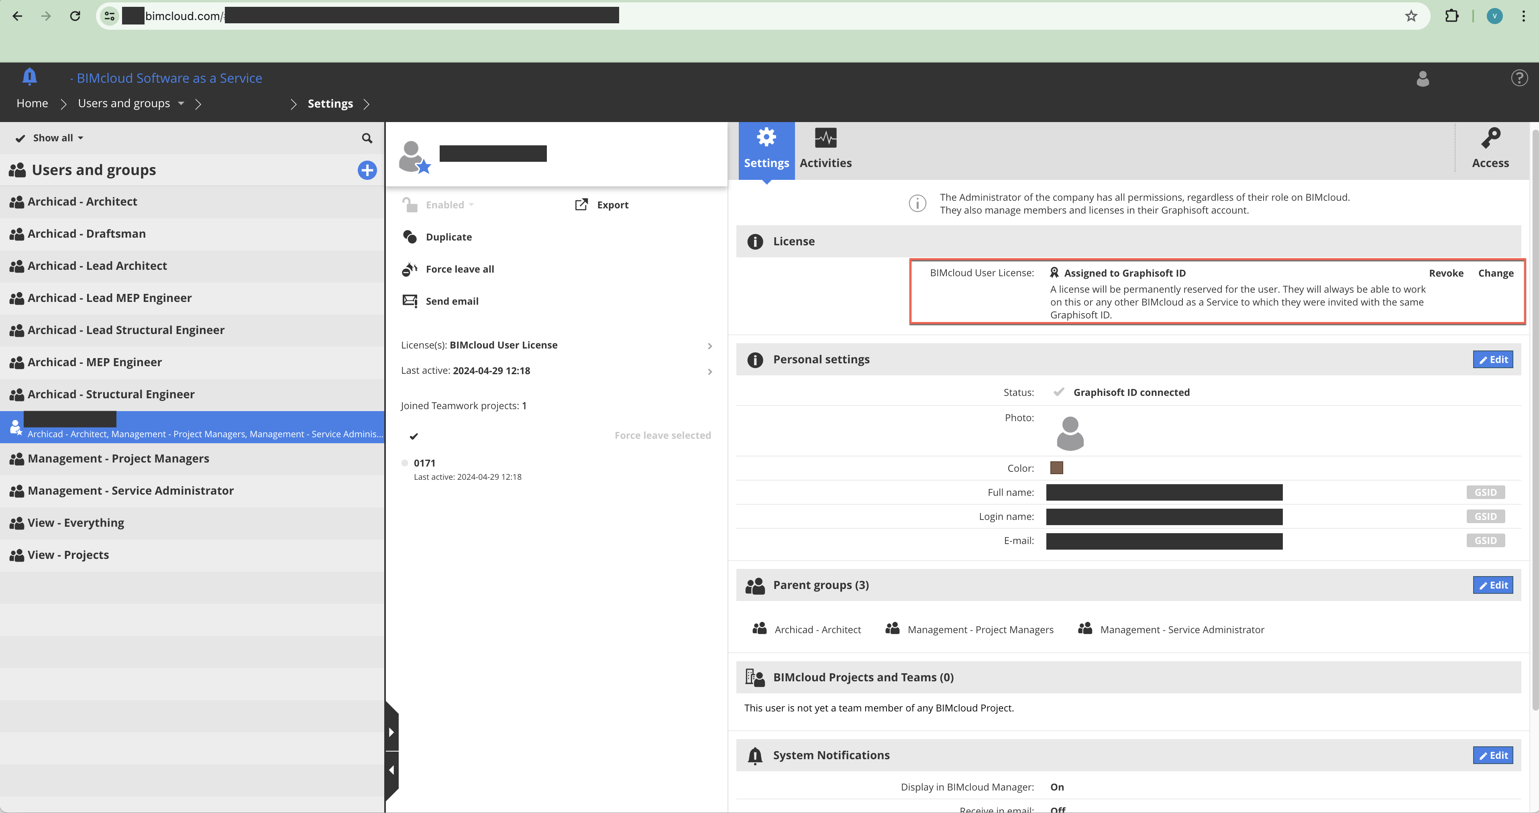1539x813 pixels.
Task: Click the System Notifications bell icon
Action: tap(755, 756)
